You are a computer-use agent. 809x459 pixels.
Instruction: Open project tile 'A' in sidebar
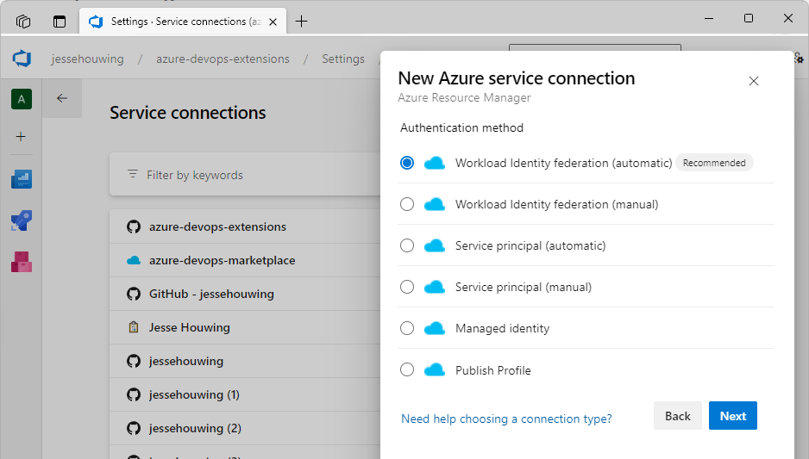[21, 99]
